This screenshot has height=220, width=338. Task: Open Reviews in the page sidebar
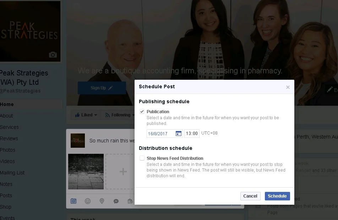point(9,138)
